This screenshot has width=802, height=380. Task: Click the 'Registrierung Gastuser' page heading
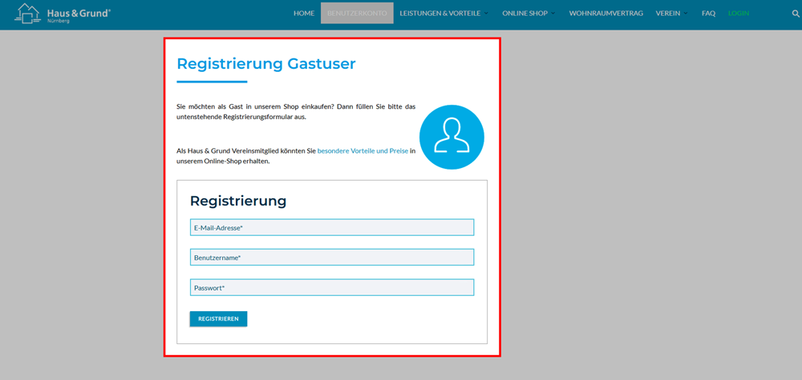tap(265, 64)
